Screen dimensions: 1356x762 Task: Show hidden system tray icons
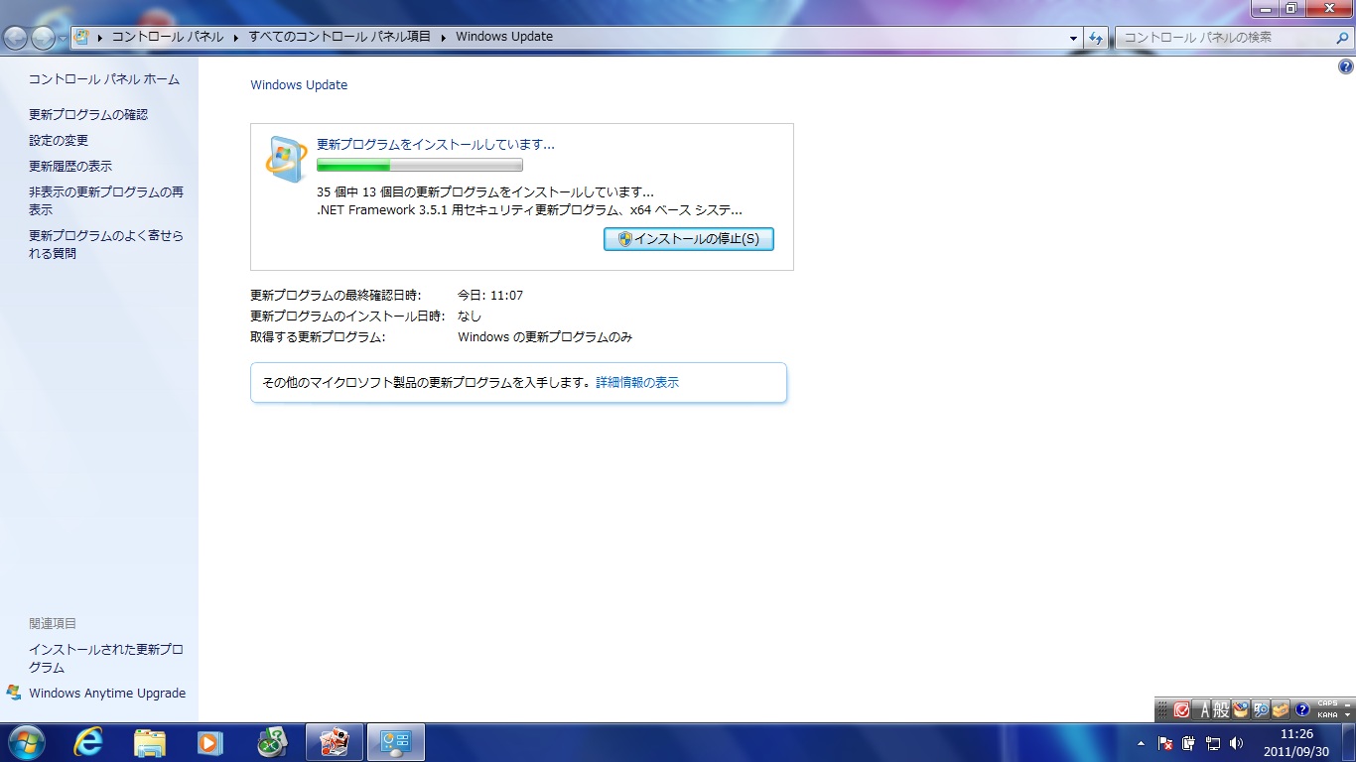click(1141, 742)
